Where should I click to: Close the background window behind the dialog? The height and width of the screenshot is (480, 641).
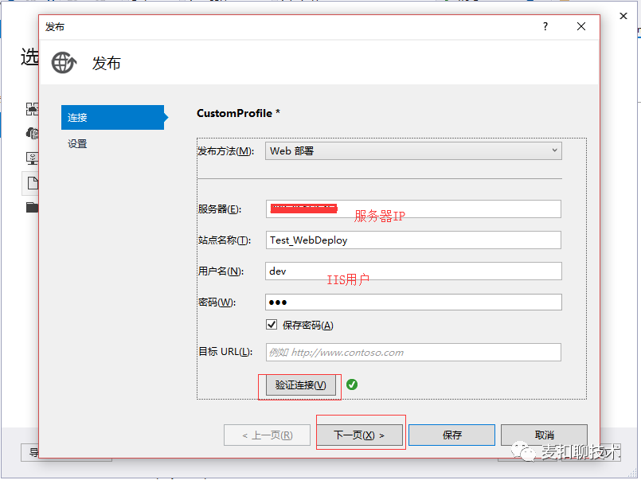(623, 16)
